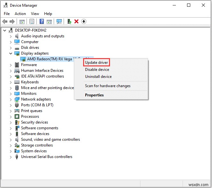Image resolution: width=212 pixels, height=188 pixels.
Task: Select the DESKTOP-F0KDIH2 computer name
Action: tap(31, 30)
